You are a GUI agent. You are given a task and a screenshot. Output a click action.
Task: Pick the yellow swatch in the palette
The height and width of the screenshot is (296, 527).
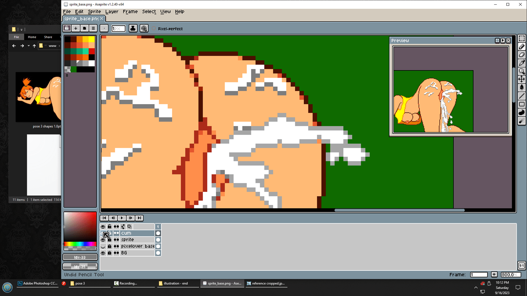[x=91, y=39]
